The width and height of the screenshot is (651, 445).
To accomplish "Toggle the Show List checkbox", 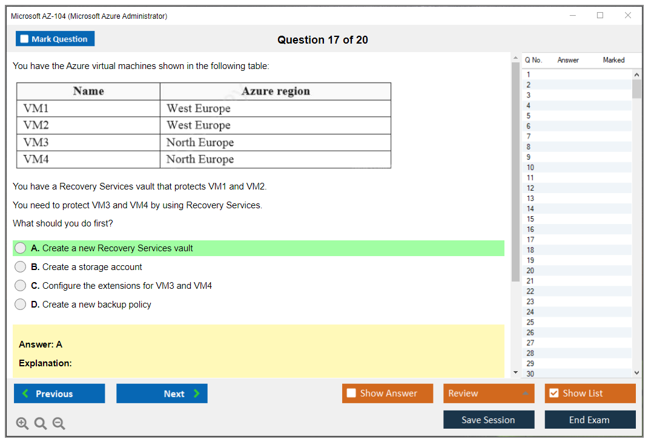I will (x=554, y=393).
